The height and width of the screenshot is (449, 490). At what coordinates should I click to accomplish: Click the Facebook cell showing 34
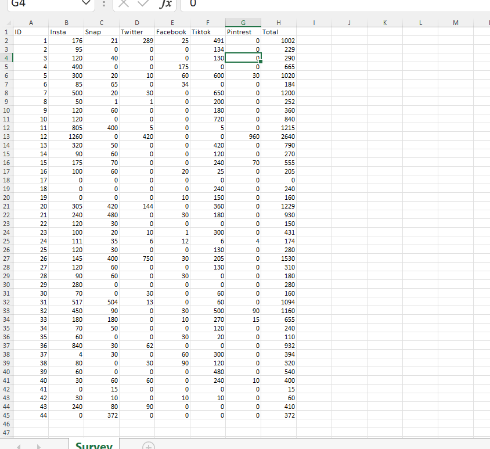point(172,84)
